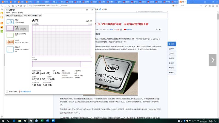Select Disk 0 (C: D:) in Task Manager sidebar

tap(17, 35)
